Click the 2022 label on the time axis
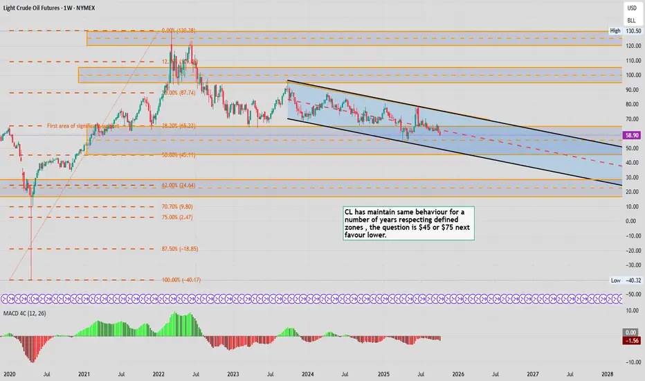The image size is (645, 381). point(158,374)
